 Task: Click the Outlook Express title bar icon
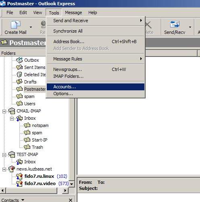click(3, 3)
